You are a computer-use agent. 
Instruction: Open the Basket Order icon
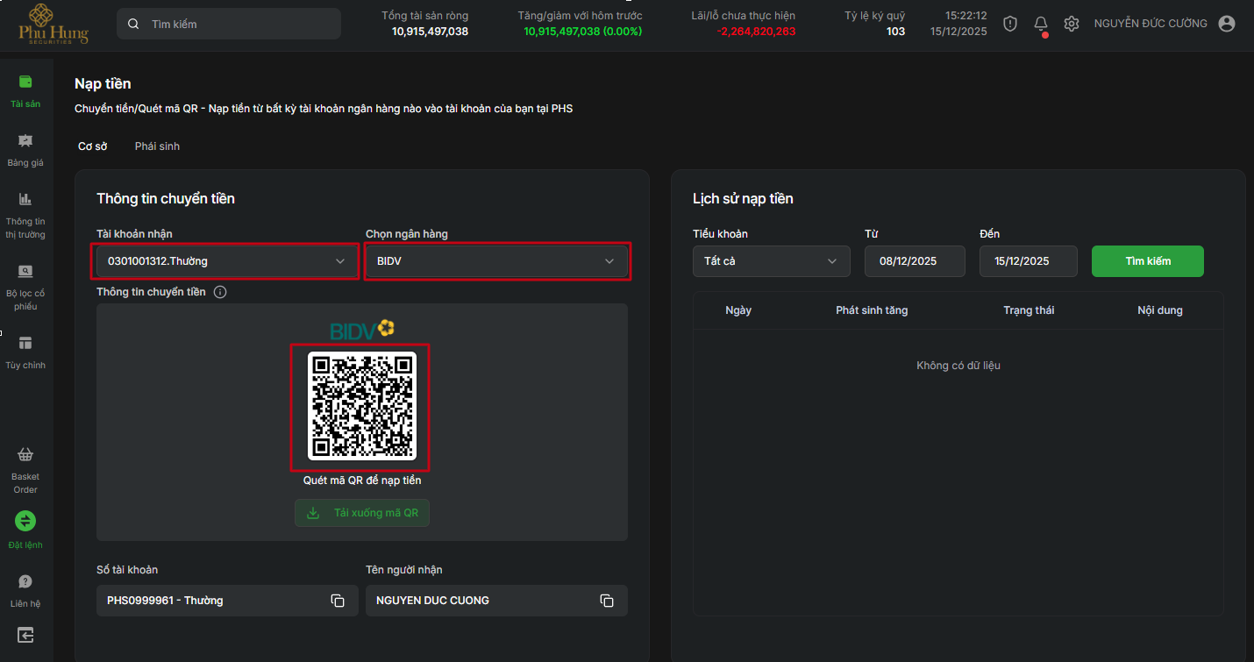(25, 455)
